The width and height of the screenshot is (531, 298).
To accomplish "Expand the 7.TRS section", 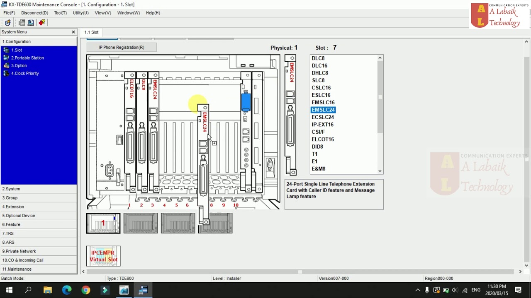I will coord(39,233).
